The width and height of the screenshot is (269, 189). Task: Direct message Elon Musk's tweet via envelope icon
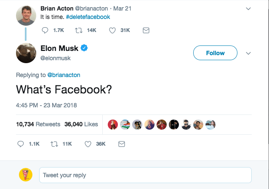[x=122, y=144]
